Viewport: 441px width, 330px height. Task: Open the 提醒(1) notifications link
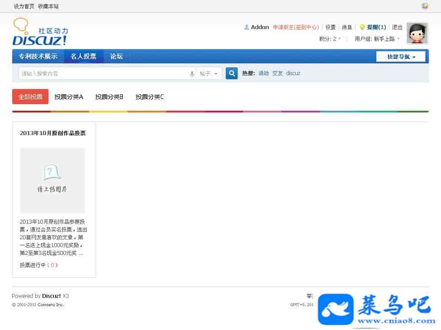[376, 27]
